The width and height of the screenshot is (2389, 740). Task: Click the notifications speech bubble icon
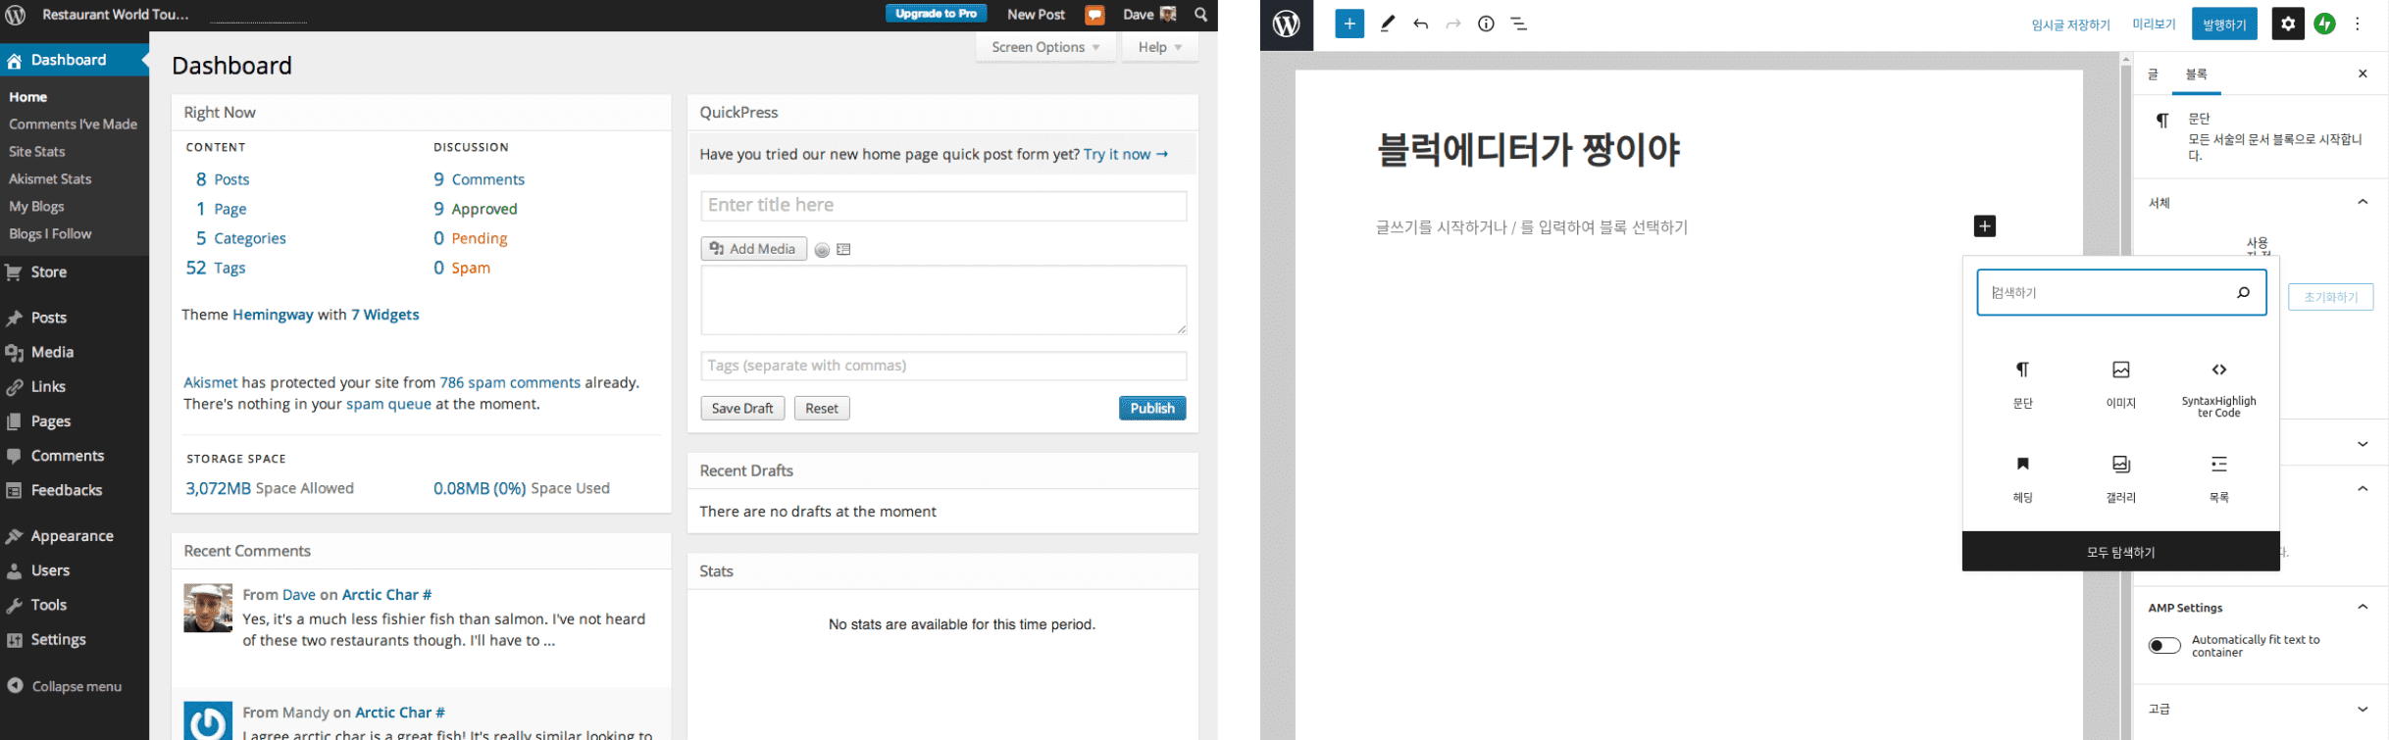[1094, 15]
